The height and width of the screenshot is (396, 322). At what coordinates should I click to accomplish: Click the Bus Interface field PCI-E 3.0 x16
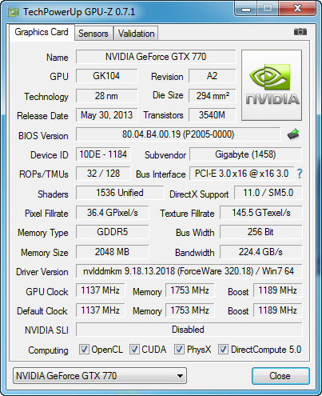coord(242,174)
